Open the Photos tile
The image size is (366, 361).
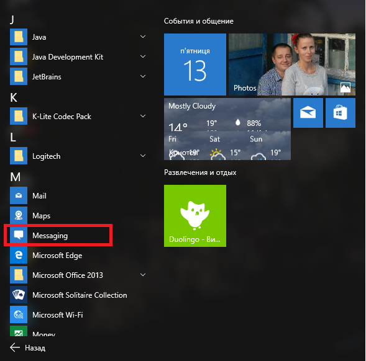pyautogui.click(x=292, y=65)
